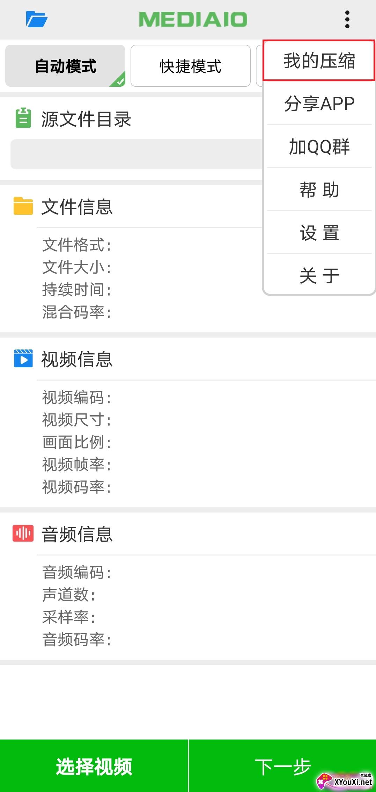The width and height of the screenshot is (376, 792).
Task: Click the yellow folder file info icon
Action: click(23, 206)
